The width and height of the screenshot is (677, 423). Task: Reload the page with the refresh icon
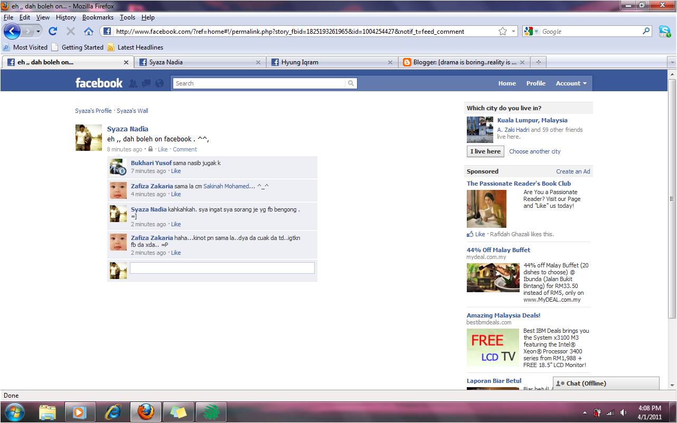click(x=53, y=31)
